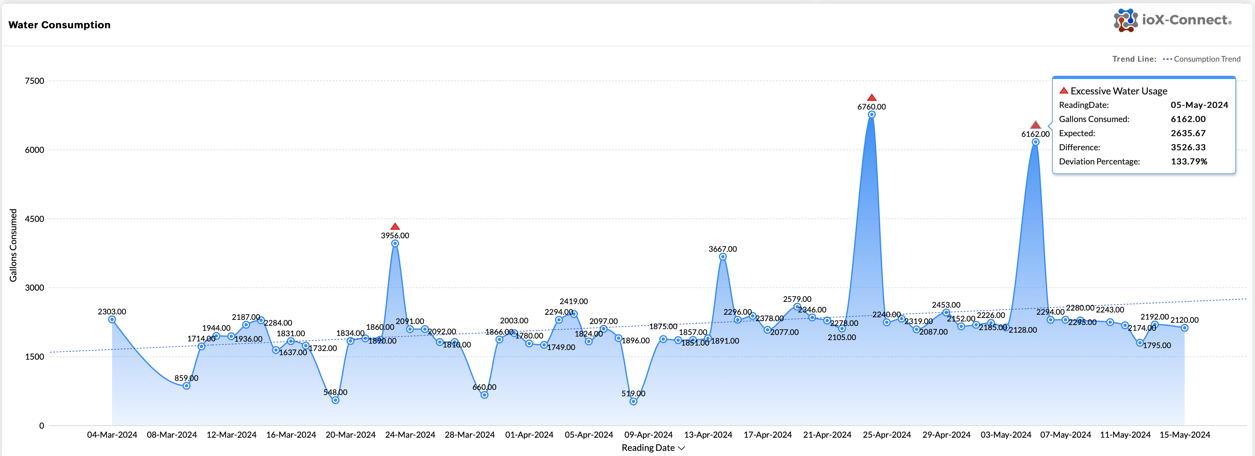Click the red alert triangle above 6162.00
Screen dimensions: 1255x456
[x=1035, y=125]
